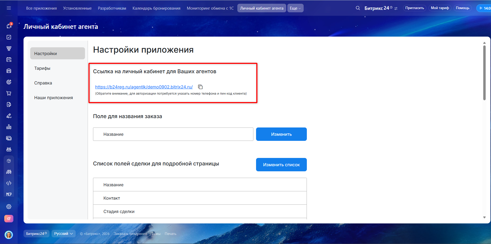
Task: Open Tasks via the checkbox sidebar icon
Action: (x=9, y=37)
